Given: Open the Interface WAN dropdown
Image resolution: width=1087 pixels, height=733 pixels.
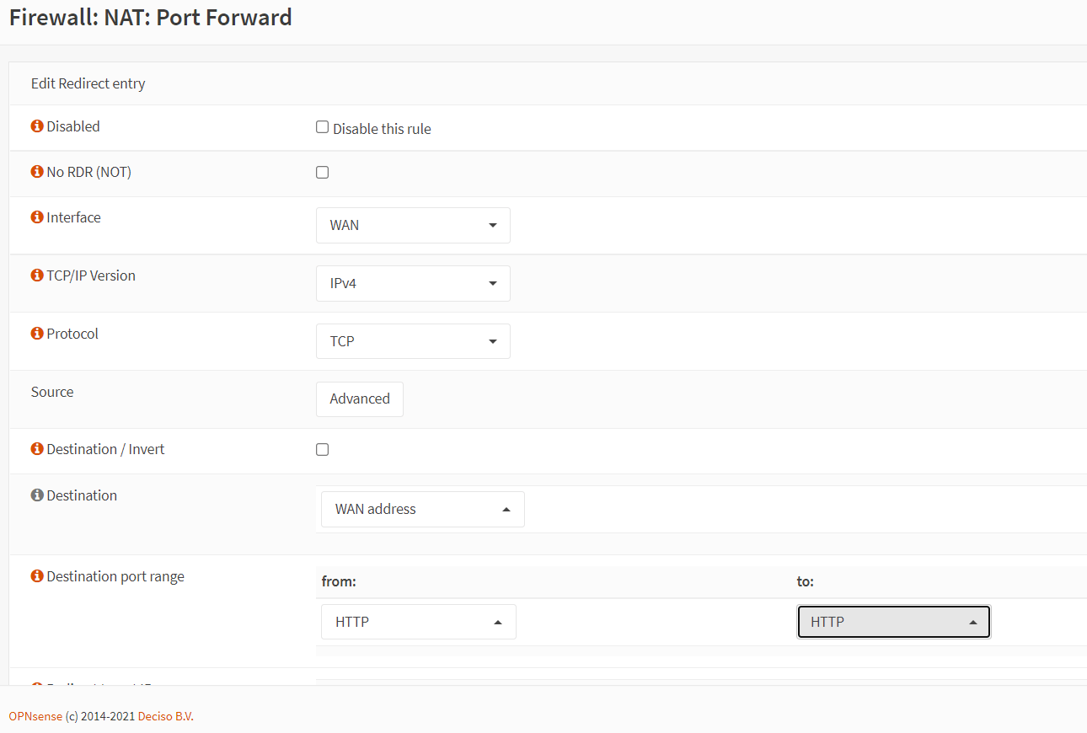Looking at the screenshot, I should coord(413,225).
